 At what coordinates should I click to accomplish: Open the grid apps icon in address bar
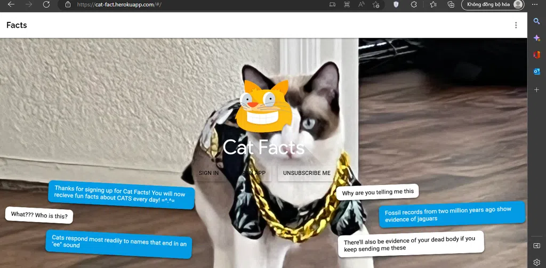tap(347, 4)
